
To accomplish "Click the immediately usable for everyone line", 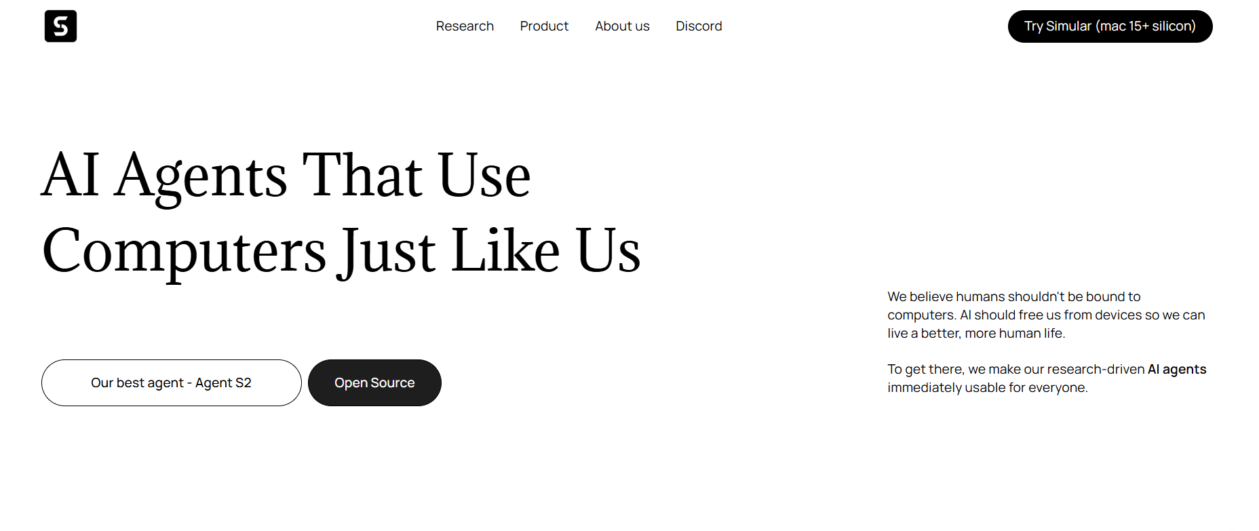I will click(x=987, y=388).
